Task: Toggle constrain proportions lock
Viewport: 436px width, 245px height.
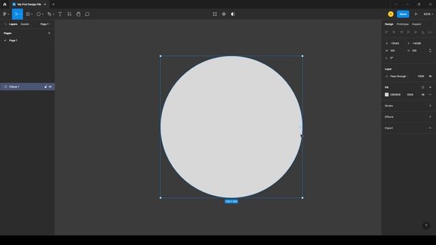Action: (x=430, y=50)
